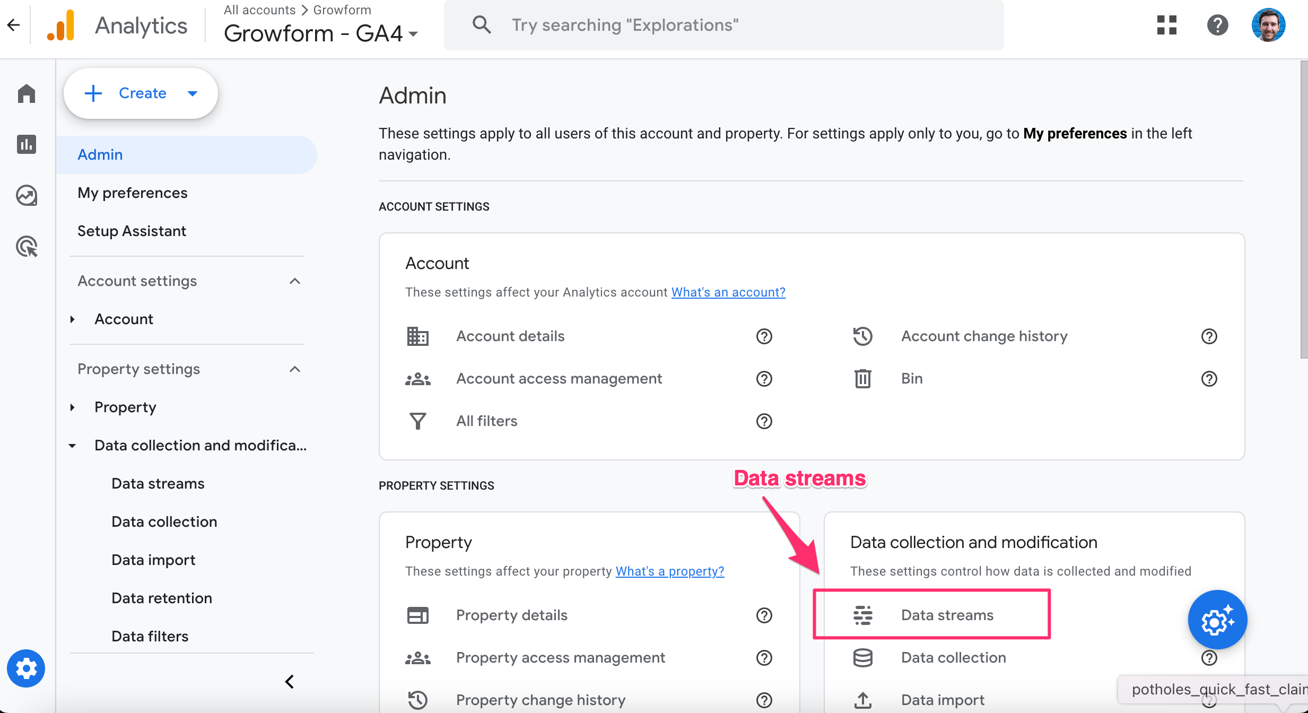Open Data retention in the sidebar
The image size is (1308, 713).
162,598
